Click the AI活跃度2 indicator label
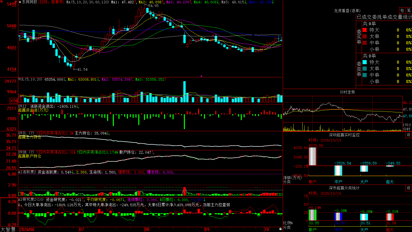The height and width of the screenshot is (232, 412). [27, 172]
